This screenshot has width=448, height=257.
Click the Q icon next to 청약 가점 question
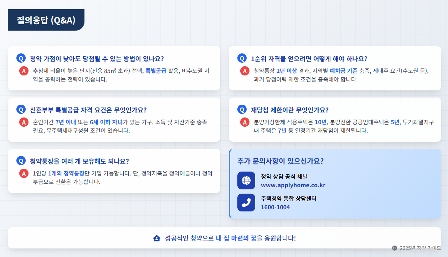point(21,58)
